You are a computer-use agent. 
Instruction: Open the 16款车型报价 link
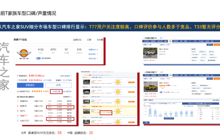(66, 76)
